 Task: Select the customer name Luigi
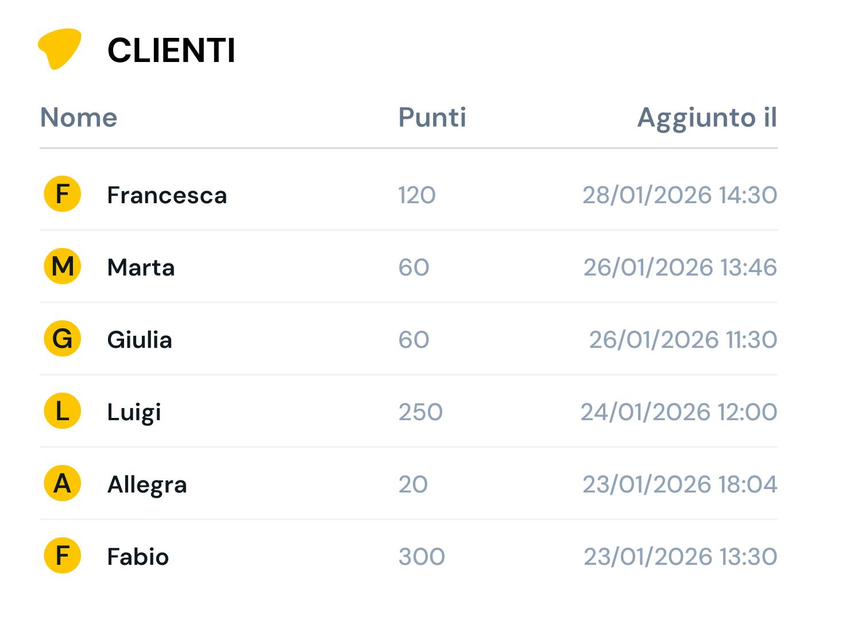point(134,412)
